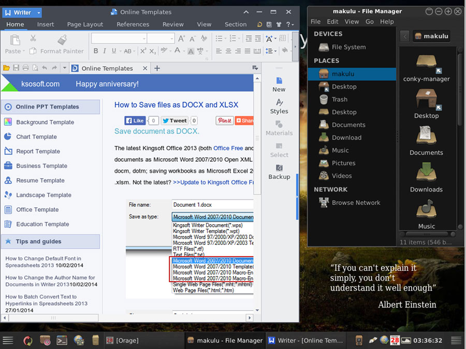Select Pictures in File Manager places
The width and height of the screenshot is (466, 349).
pos(352,163)
